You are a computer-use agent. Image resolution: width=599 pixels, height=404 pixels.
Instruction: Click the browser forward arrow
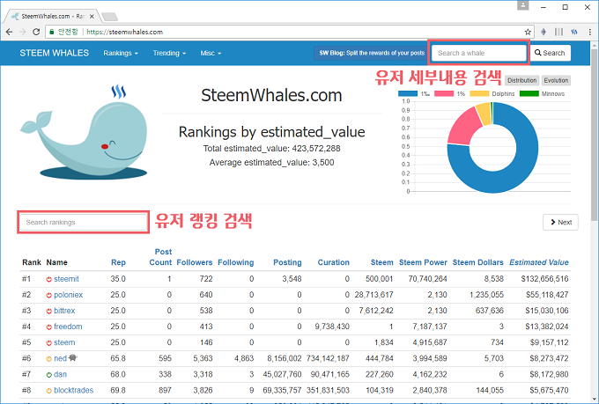click(x=23, y=32)
